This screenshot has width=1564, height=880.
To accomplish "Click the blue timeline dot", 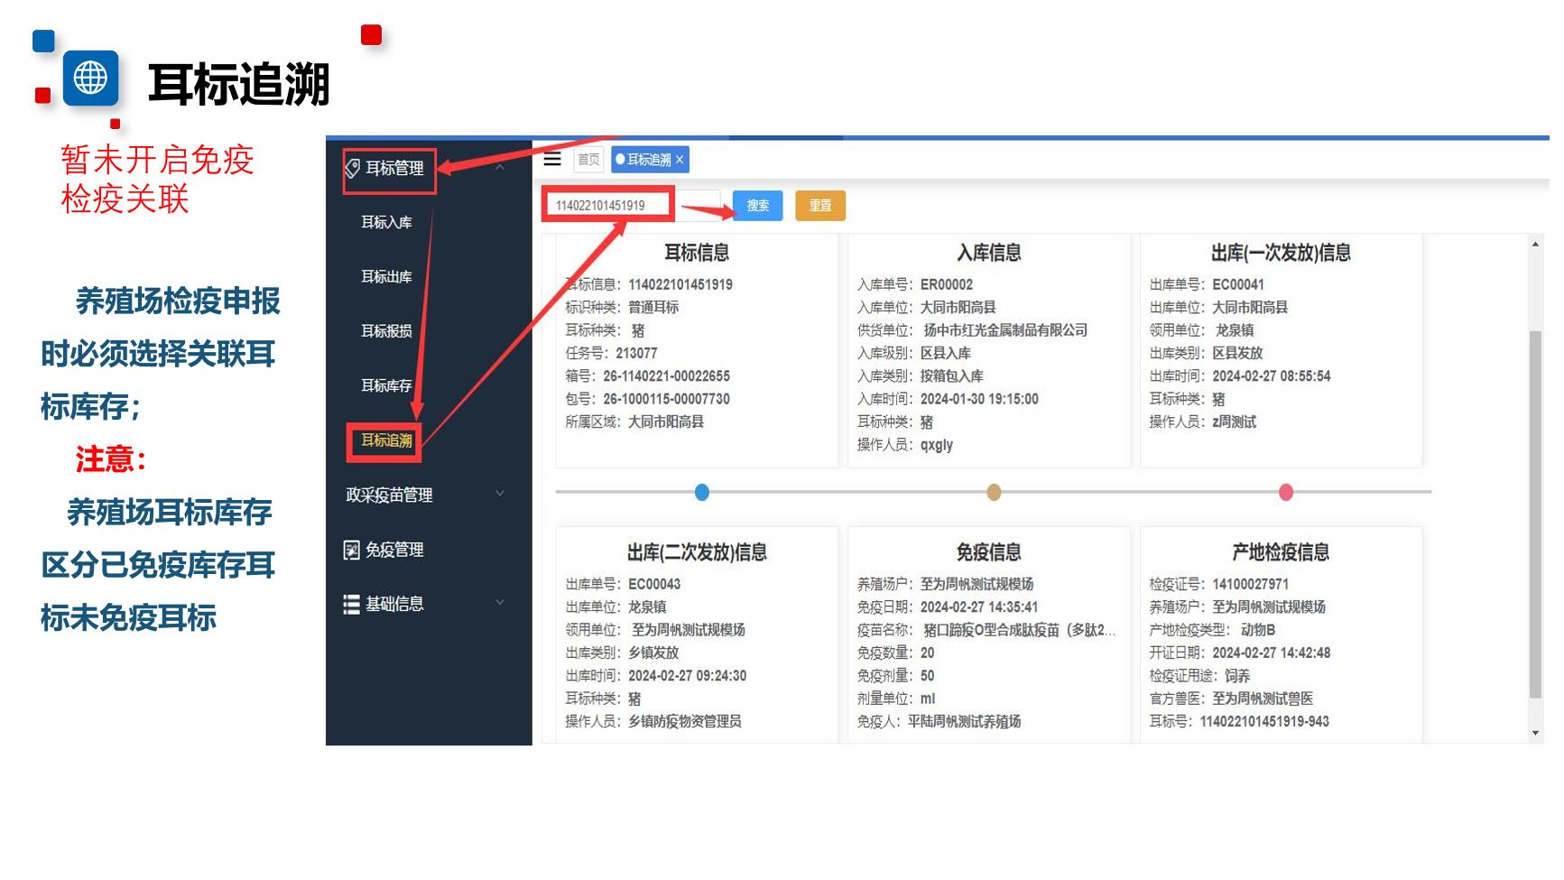I will pyautogui.click(x=702, y=492).
